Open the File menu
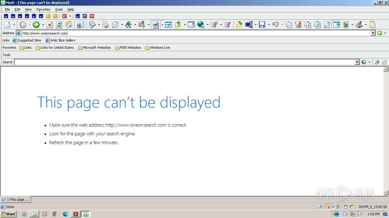389x218 pixels. 7,9
